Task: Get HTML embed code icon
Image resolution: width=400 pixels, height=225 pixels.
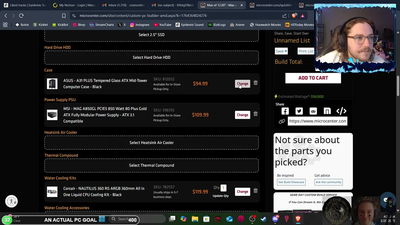Action: [341, 111]
